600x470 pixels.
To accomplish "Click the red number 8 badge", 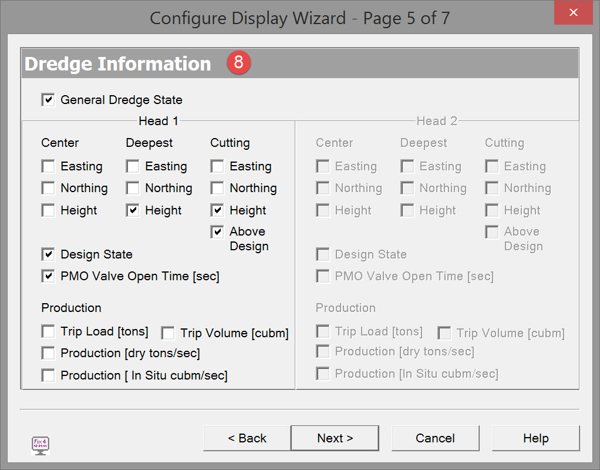I will point(239,62).
